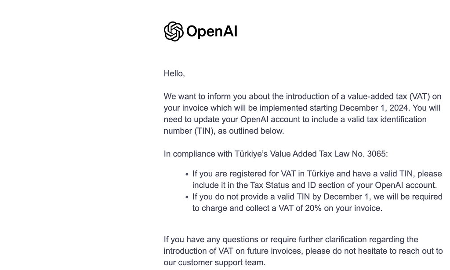Click the OpenAI wordmark text
The width and height of the screenshot is (450, 270).
pos(212,31)
